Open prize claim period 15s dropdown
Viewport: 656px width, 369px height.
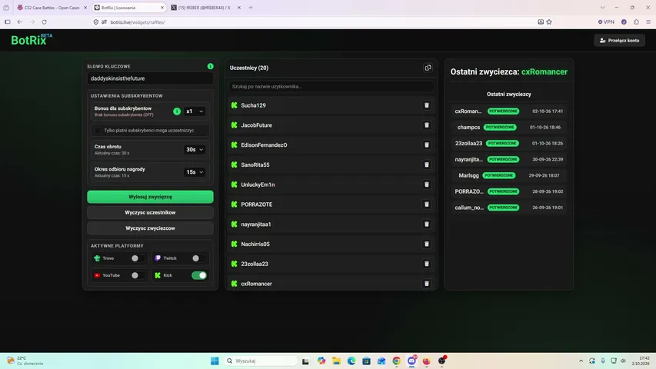pos(195,172)
